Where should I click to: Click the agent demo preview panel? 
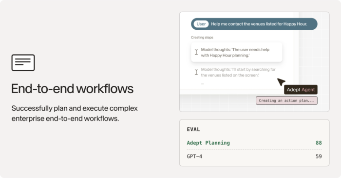click(254, 62)
